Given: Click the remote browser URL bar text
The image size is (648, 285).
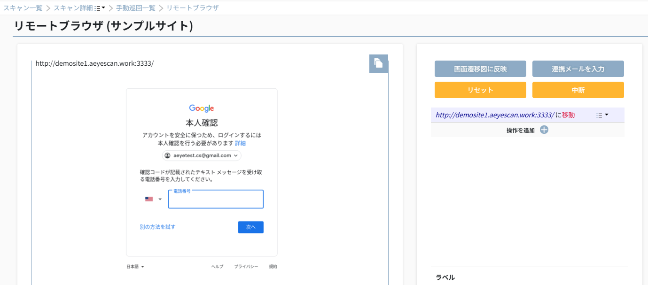Looking at the screenshot, I should (94, 63).
